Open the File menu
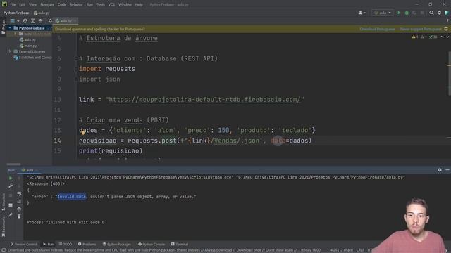451x253 pixels. pos(13,5)
